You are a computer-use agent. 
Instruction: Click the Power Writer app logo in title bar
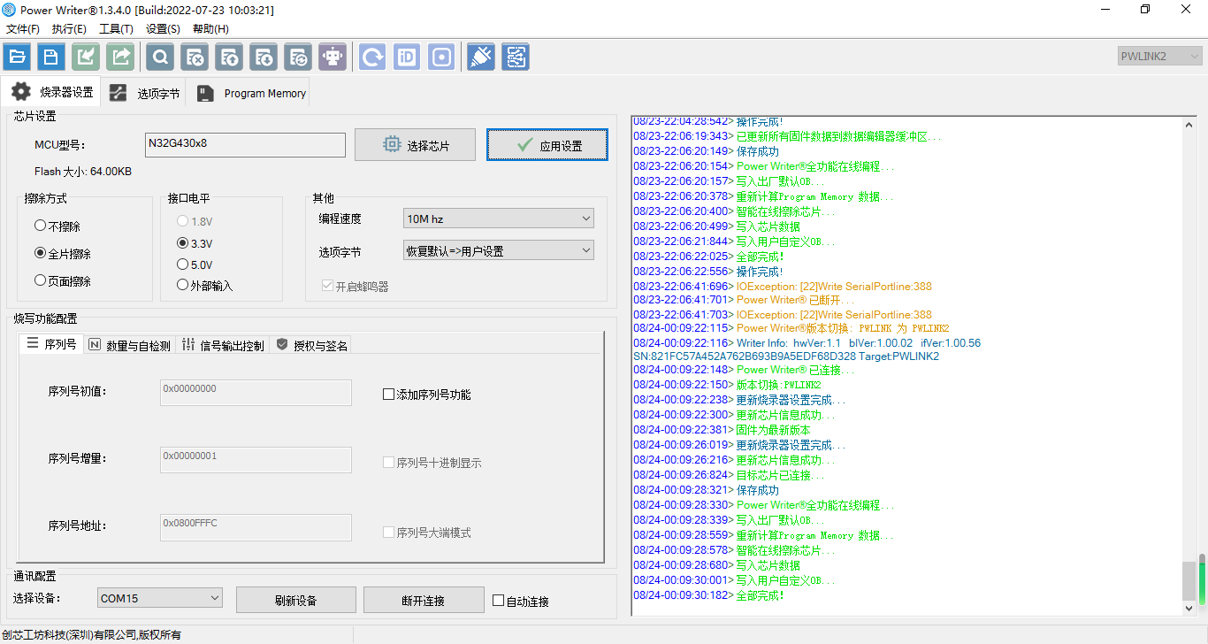(10, 10)
